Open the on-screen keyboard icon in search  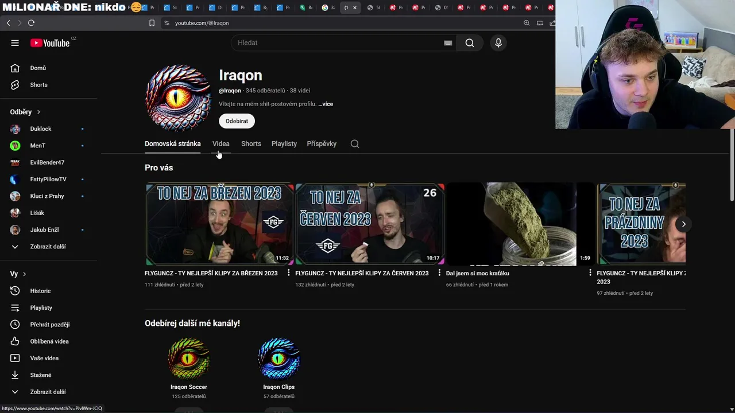(x=448, y=43)
